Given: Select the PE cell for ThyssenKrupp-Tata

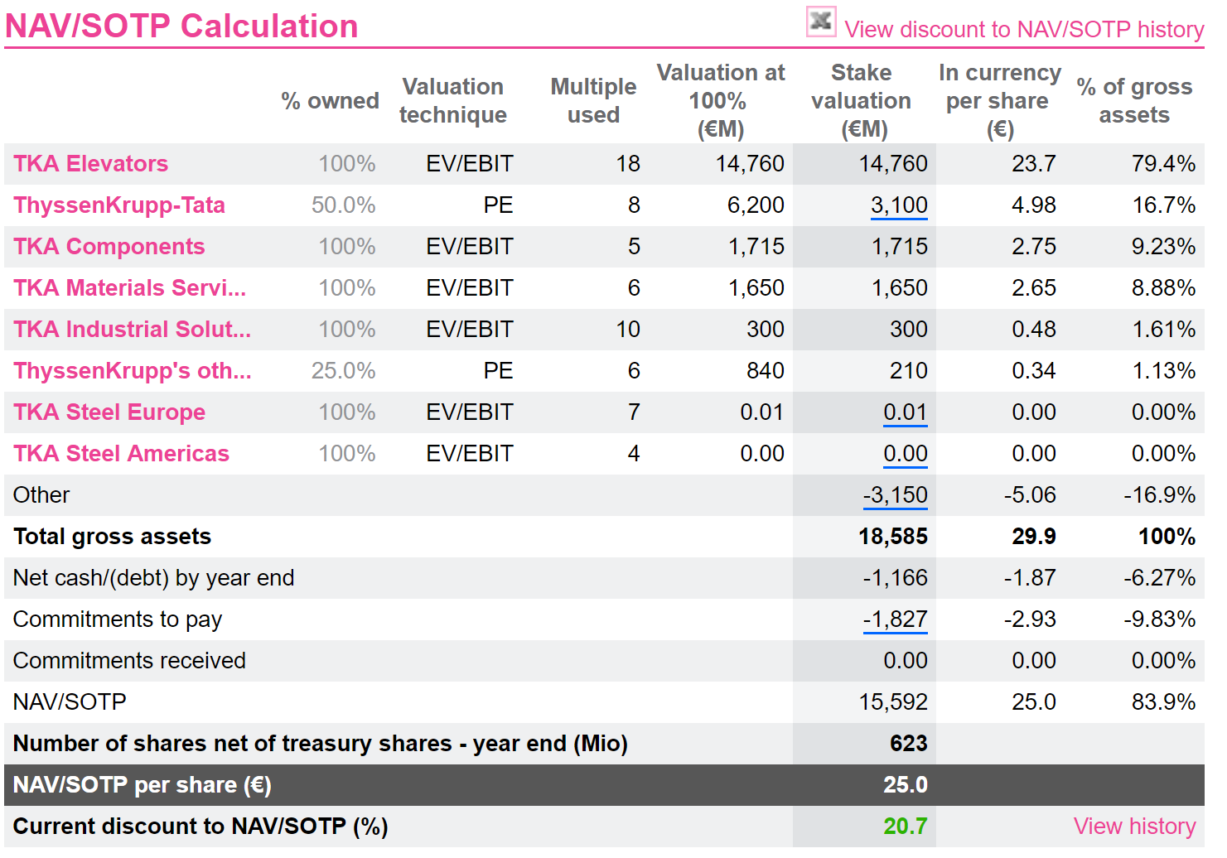Looking at the screenshot, I should pyautogui.click(x=499, y=205).
